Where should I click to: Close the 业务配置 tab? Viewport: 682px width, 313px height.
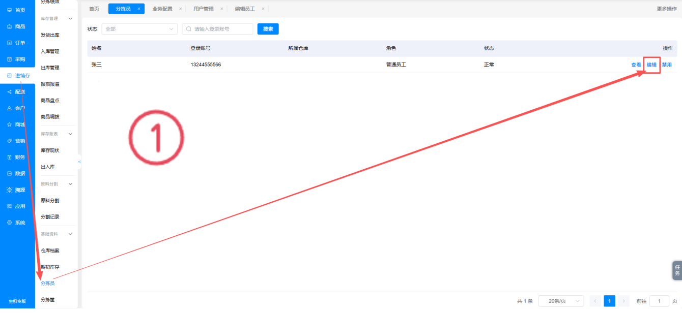pyautogui.click(x=180, y=9)
